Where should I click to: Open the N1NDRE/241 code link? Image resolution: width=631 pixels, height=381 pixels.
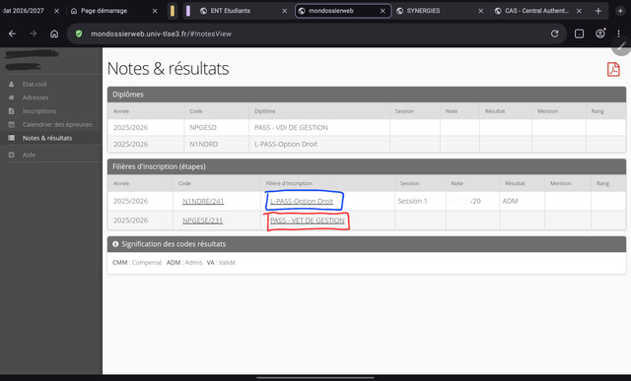click(x=203, y=201)
